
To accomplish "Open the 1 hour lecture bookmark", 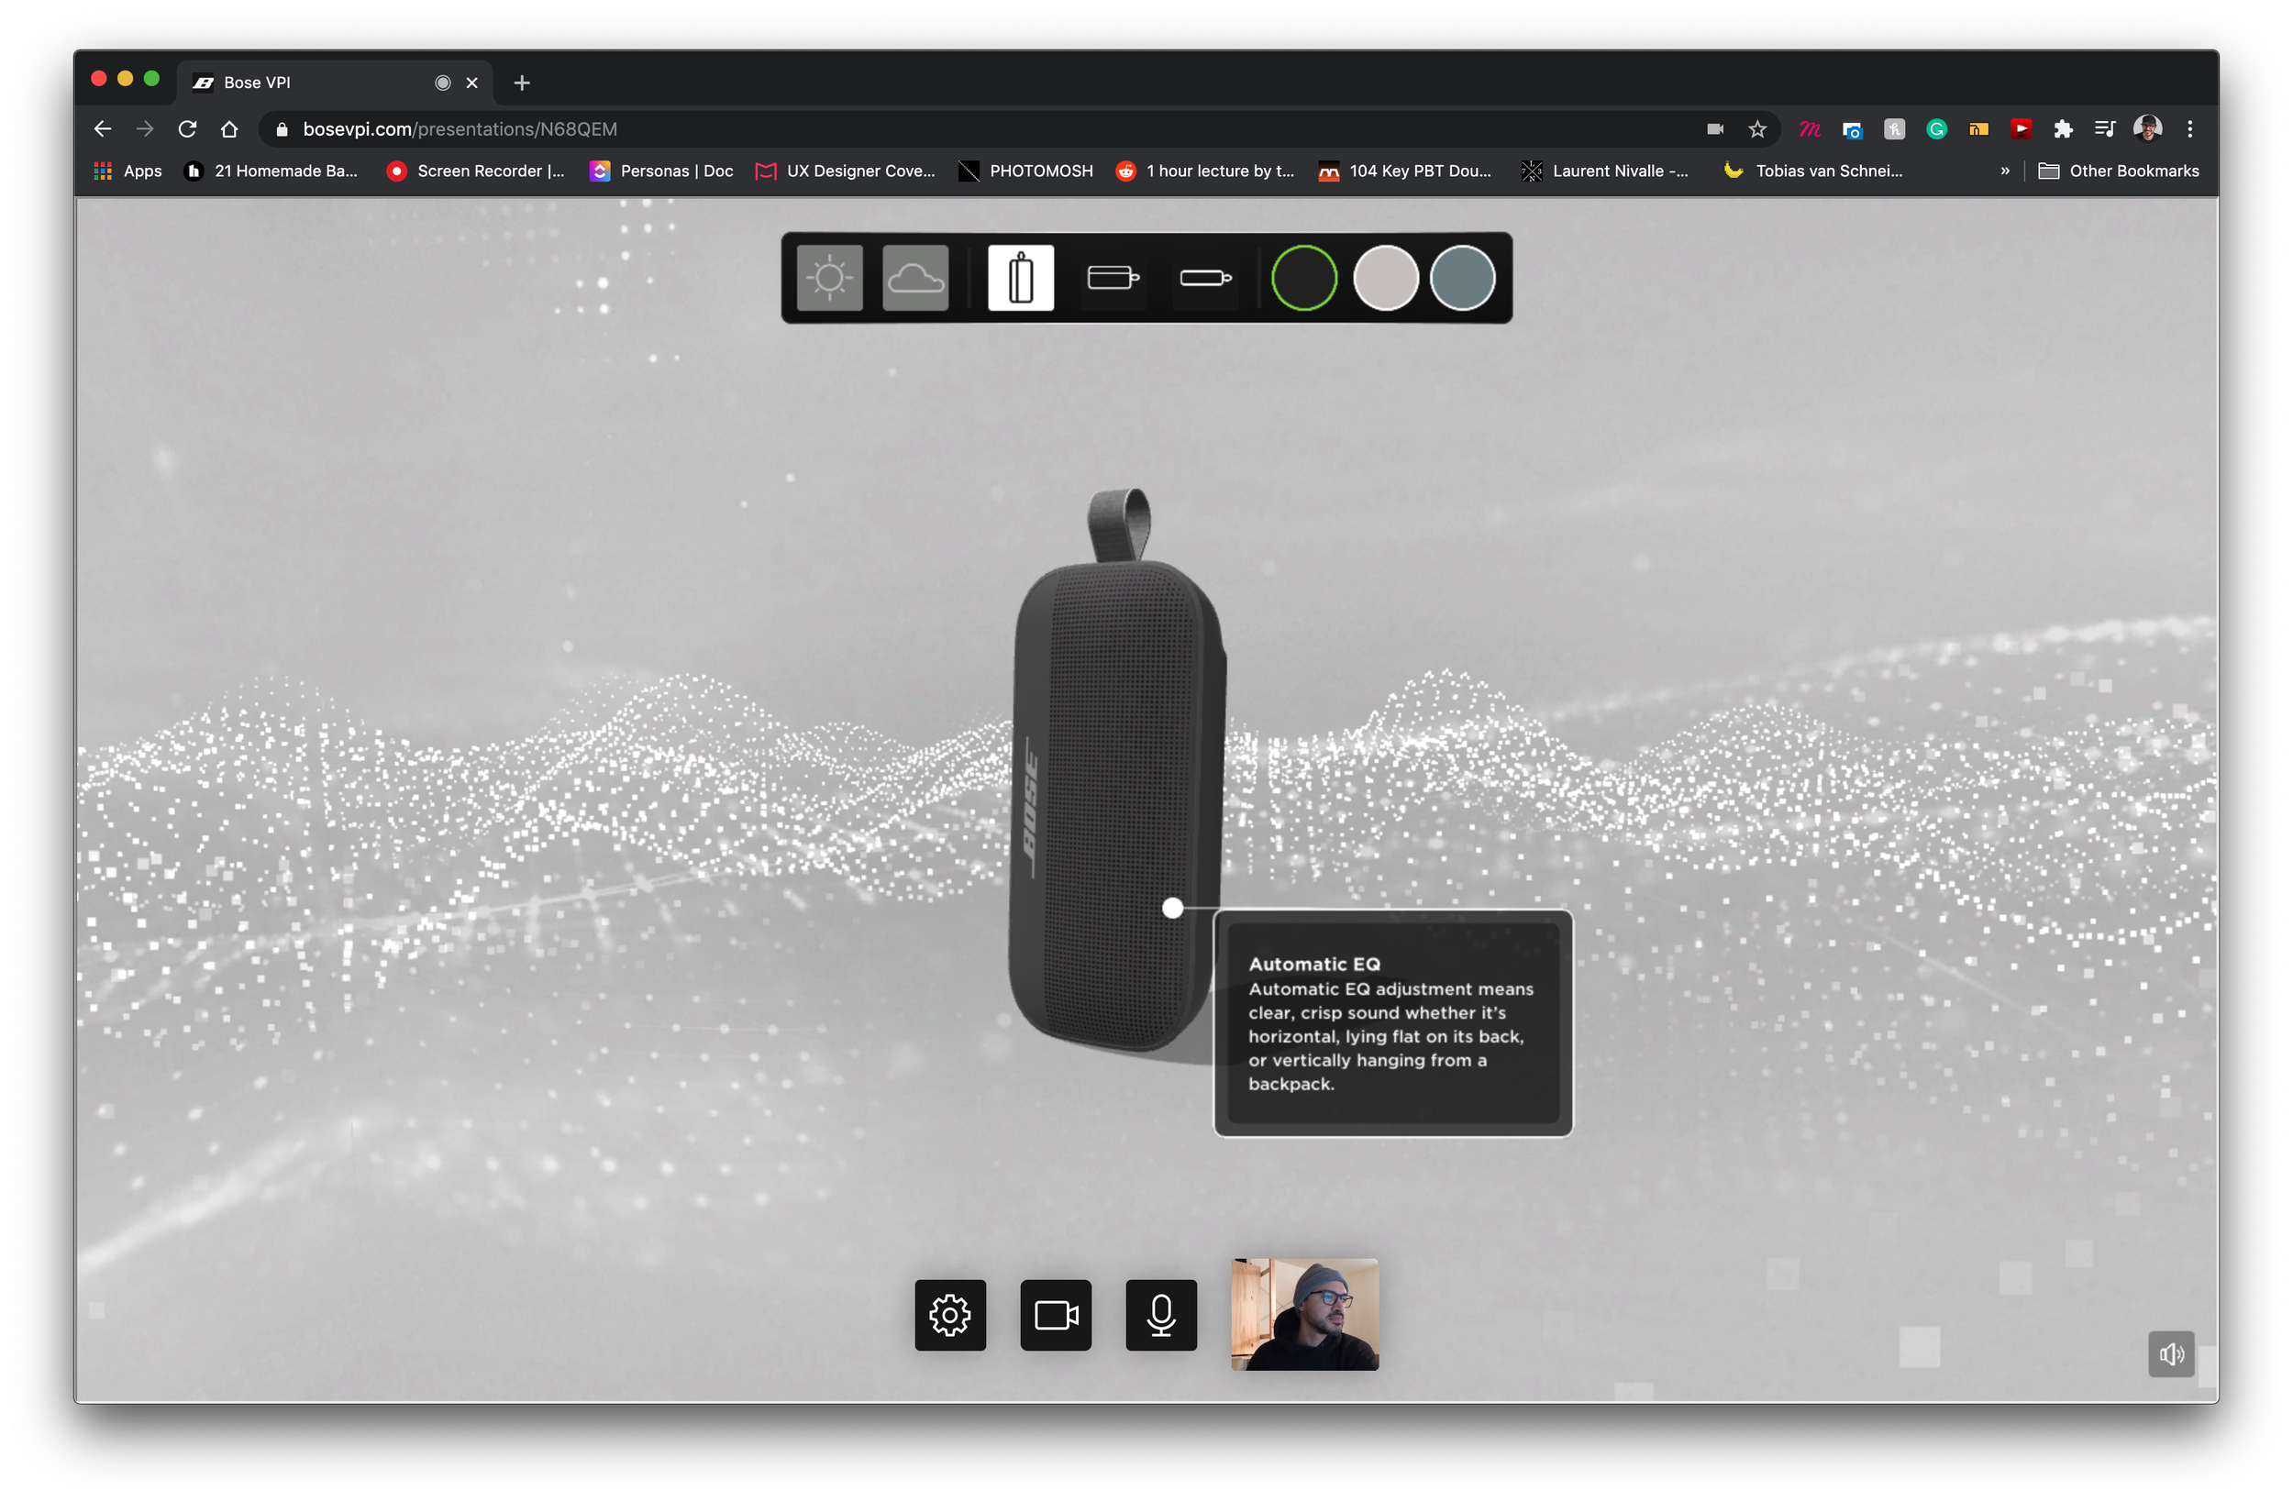I will pyautogui.click(x=1204, y=171).
